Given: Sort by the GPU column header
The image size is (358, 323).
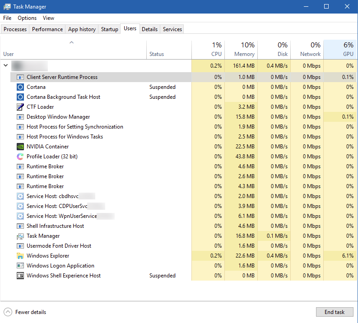Looking at the screenshot, I should [340, 50].
